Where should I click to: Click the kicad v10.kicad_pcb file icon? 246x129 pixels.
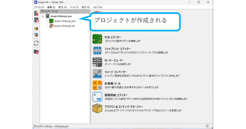(x=51, y=21)
